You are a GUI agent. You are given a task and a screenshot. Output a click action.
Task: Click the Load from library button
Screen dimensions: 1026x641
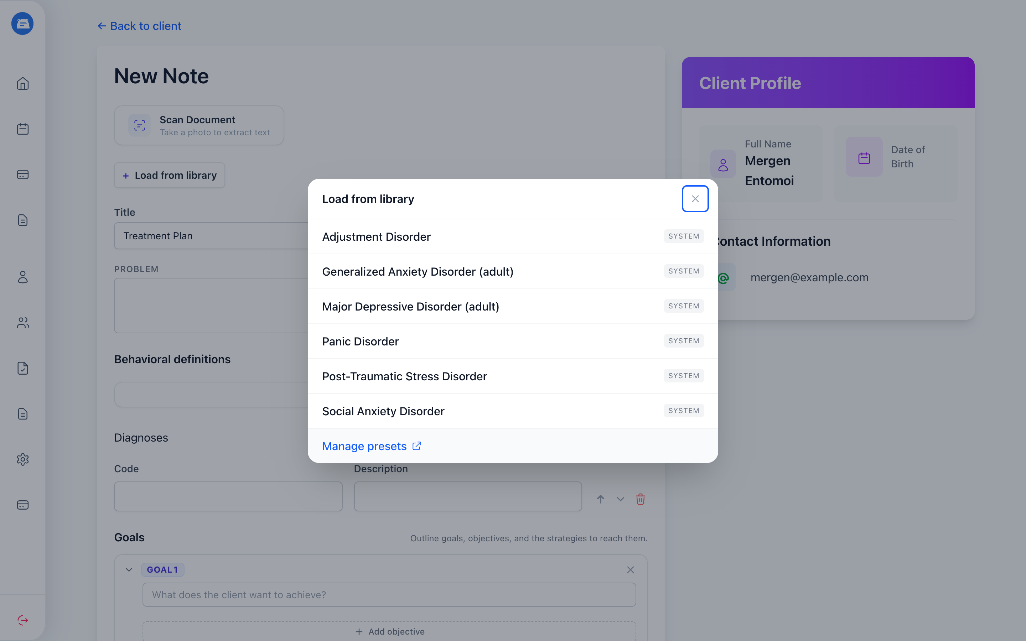170,175
